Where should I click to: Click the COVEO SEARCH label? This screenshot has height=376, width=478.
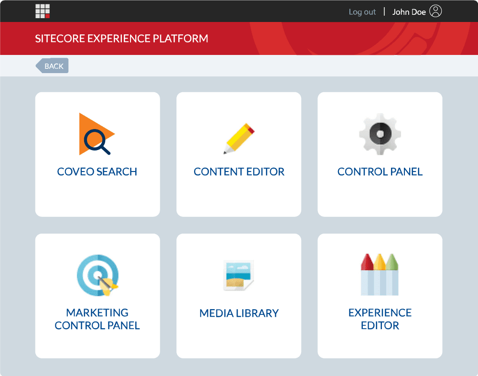coord(97,172)
